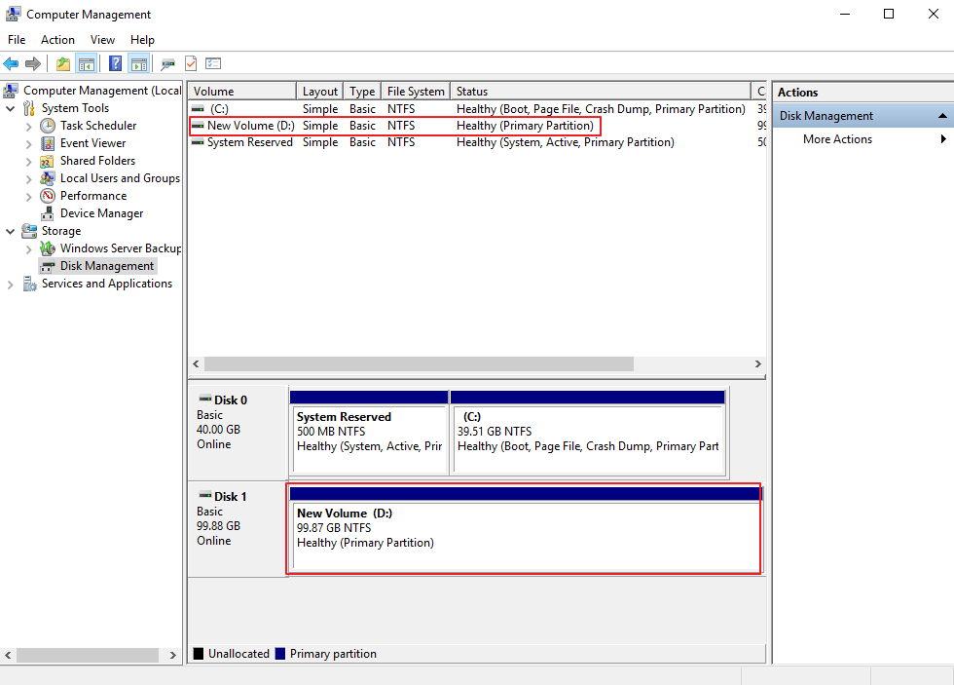Sort by the File System column header
This screenshot has width=954, height=685.
coord(417,91)
